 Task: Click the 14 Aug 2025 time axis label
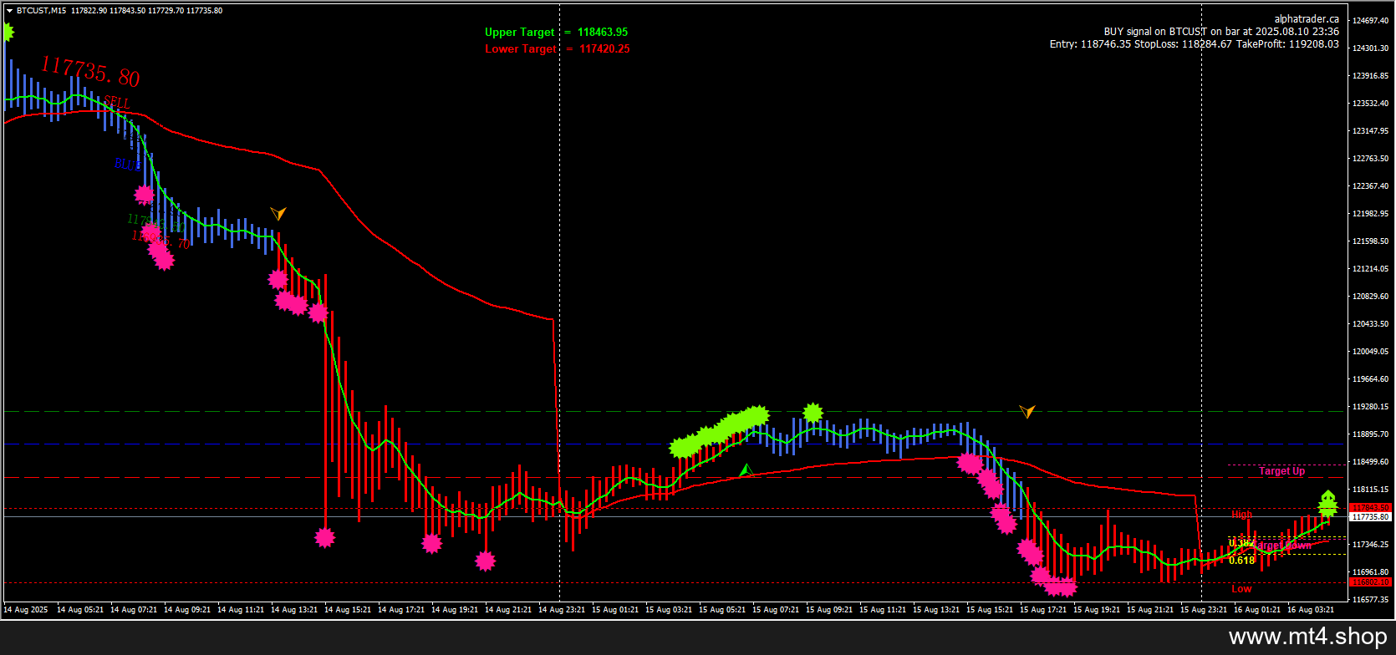pyautogui.click(x=26, y=610)
